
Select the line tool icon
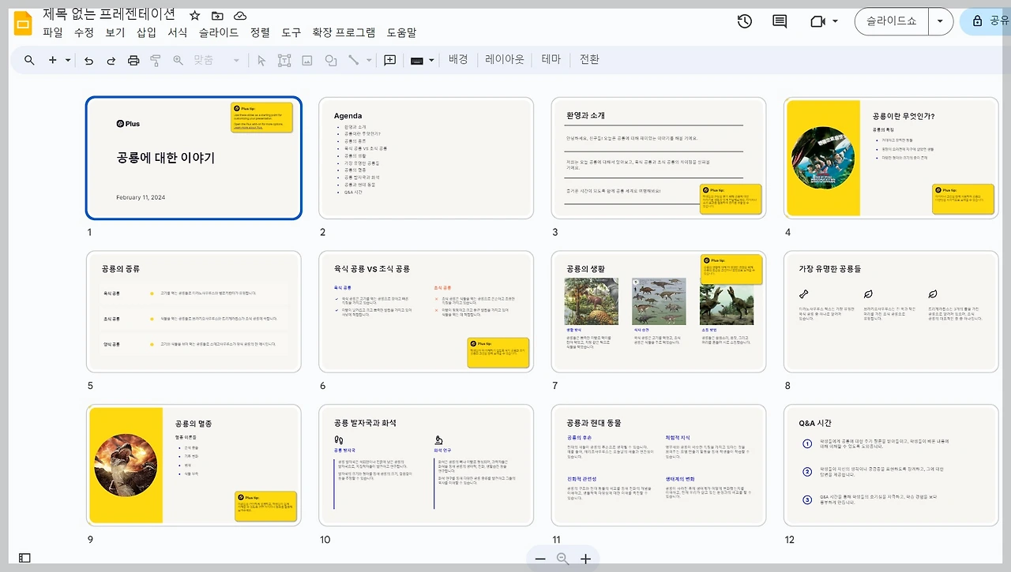coord(353,60)
